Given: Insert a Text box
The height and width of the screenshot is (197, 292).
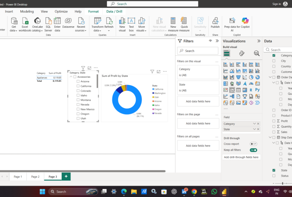Looking at the screenshot, I should pyautogui.click(x=131, y=24).
